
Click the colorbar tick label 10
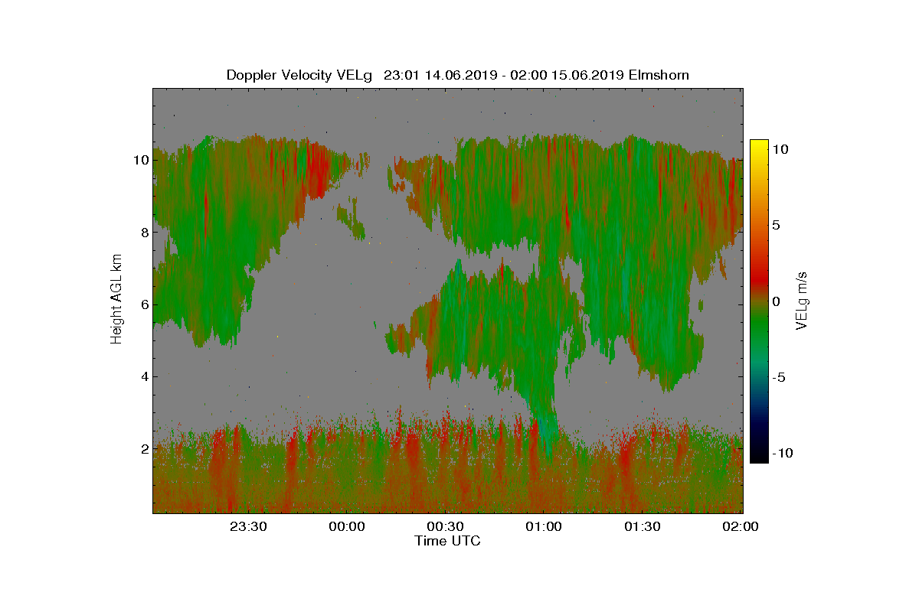coord(780,150)
